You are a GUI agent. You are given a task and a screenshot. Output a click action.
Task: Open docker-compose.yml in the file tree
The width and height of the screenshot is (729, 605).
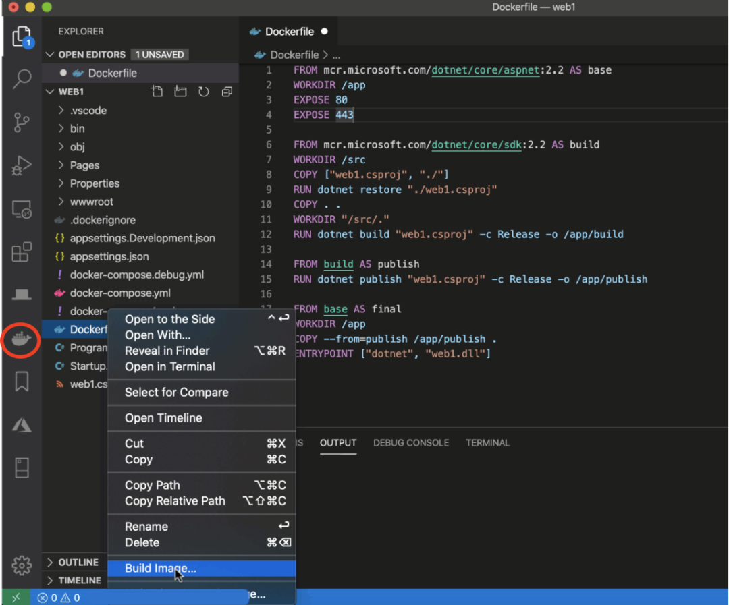[x=120, y=293]
